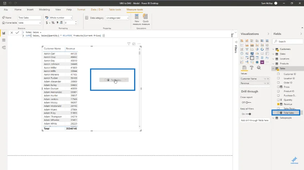This screenshot has height=170, width=304.
Task: Open the Analytics magnifier tab
Action: [259, 68]
